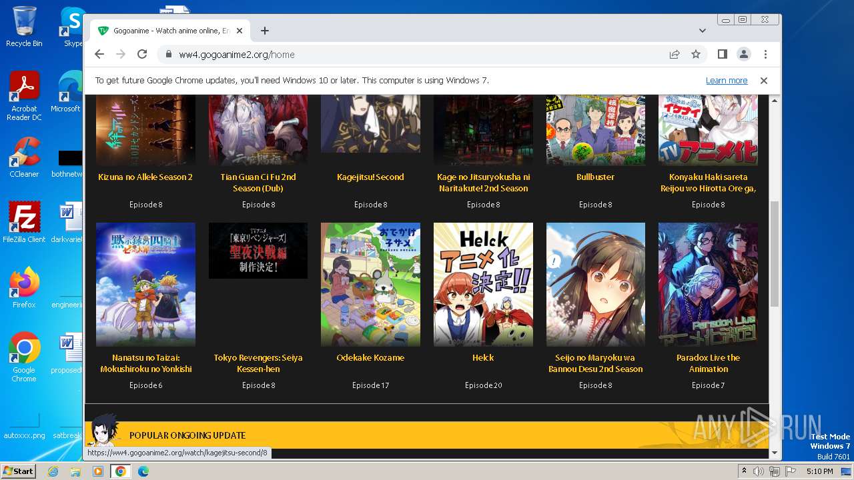
Task: Open Microsoft Edge from the taskbar
Action: (143, 471)
